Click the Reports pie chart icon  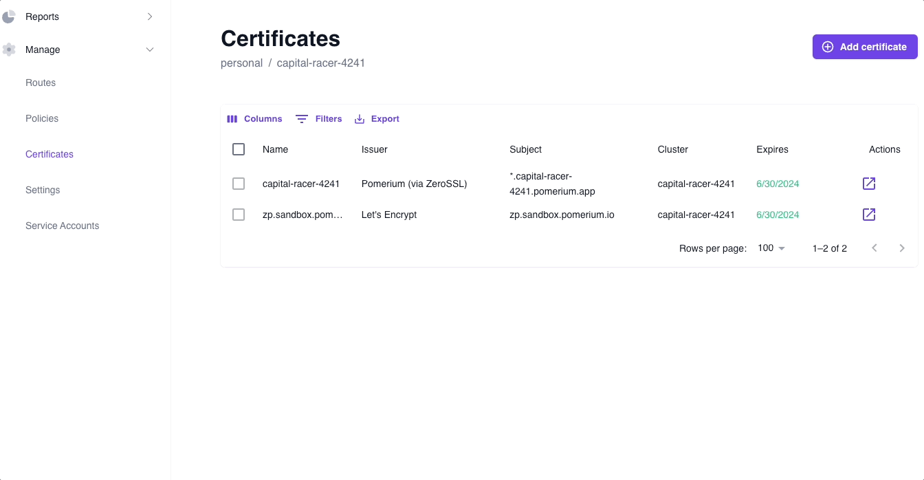point(8,16)
